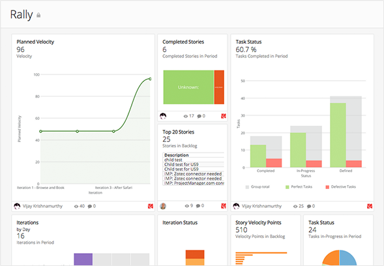This screenshot has height=266, width=384.
Task: Click the comment icon on Top 20 Stories card
Action: 198,206
